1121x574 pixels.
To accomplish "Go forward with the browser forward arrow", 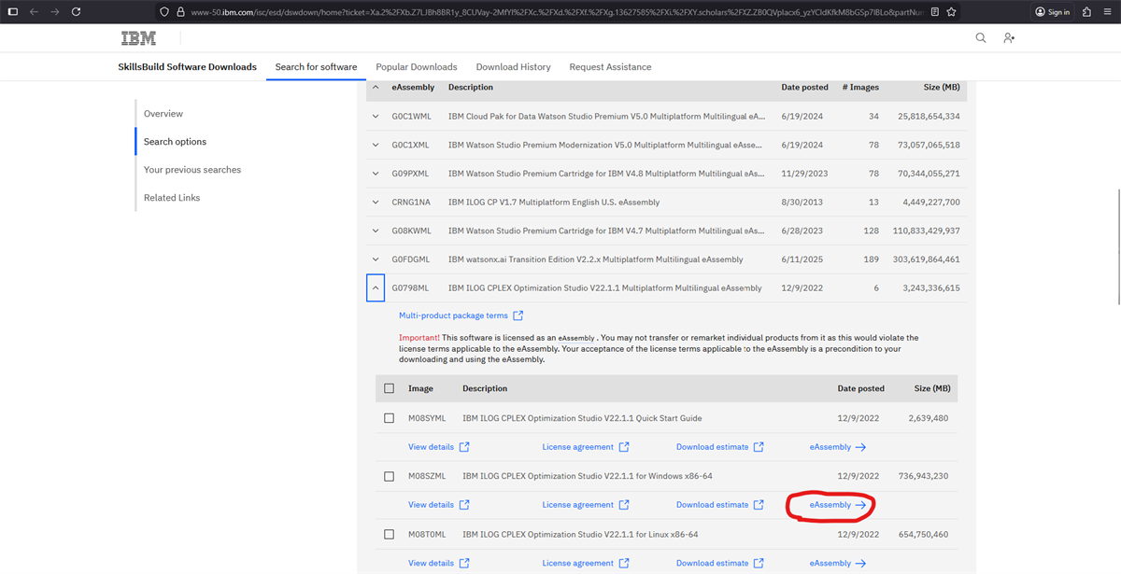I will (x=54, y=12).
